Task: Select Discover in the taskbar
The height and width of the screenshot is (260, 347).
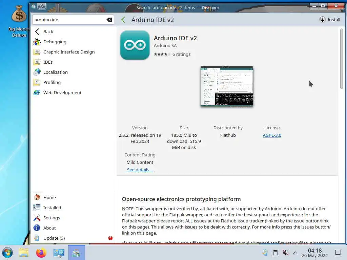Action: click(x=76, y=253)
